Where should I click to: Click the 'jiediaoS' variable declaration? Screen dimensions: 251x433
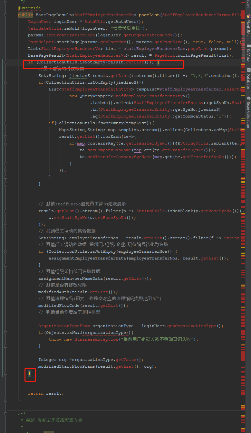tap(80, 76)
